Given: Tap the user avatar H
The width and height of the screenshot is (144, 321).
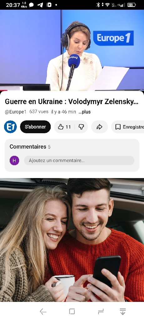Looking at the screenshot, I should (14, 160).
